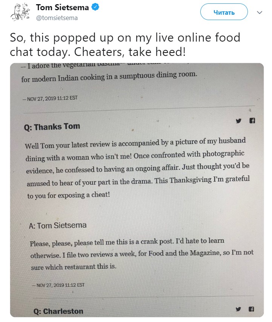Click the 'Q: Thanks Tom' heading

[52, 127]
